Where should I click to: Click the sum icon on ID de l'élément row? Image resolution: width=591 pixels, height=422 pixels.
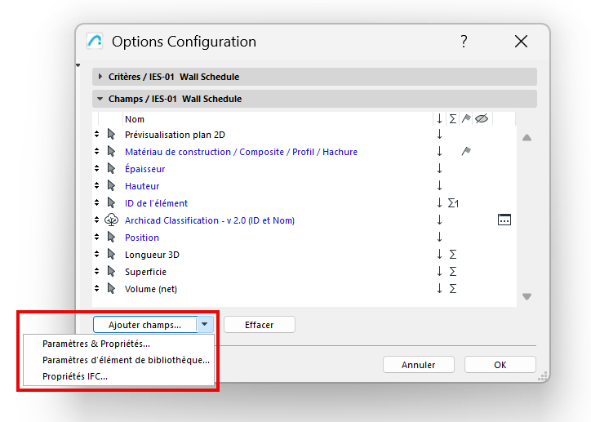453,203
